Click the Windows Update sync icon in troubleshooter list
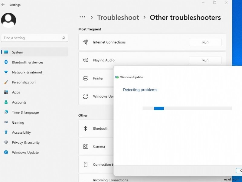Image resolution: width=242 pixels, height=182 pixels. tap(86, 96)
